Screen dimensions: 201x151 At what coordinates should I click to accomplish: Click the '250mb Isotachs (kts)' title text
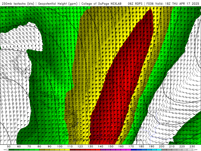pos(18,4)
